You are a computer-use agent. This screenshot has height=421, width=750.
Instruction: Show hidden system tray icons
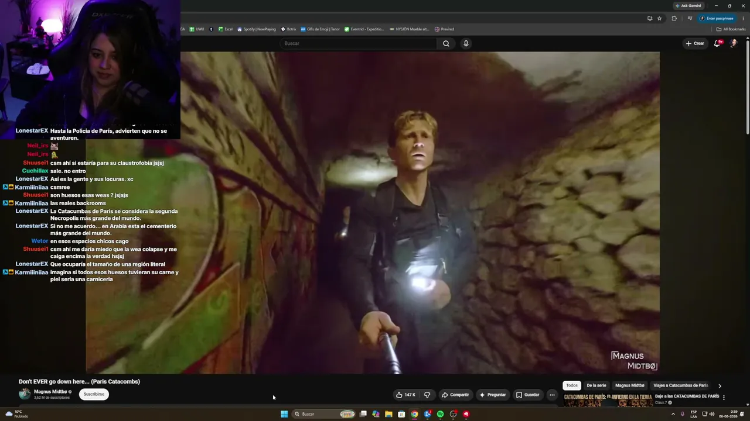[x=673, y=414]
